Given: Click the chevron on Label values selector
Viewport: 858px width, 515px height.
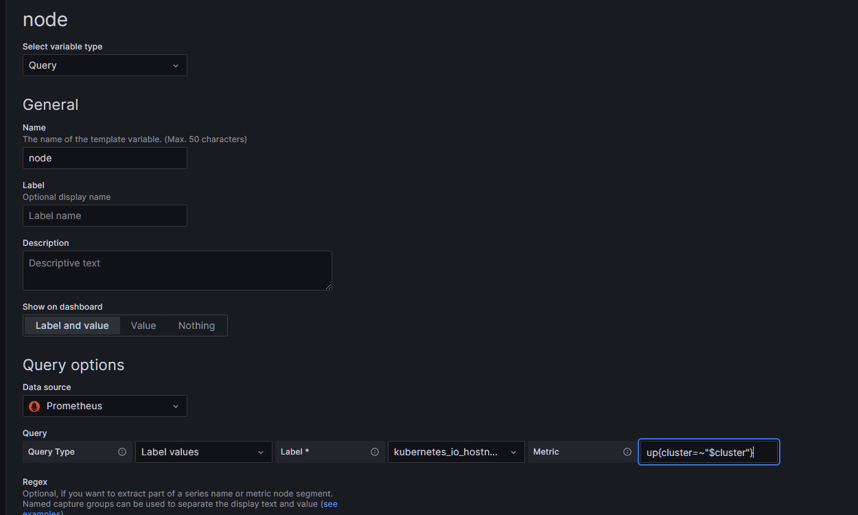Looking at the screenshot, I should pyautogui.click(x=260, y=453).
